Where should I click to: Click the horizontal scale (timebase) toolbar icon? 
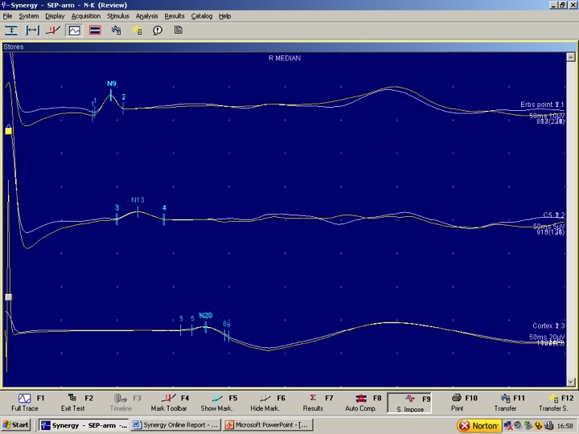coord(32,31)
